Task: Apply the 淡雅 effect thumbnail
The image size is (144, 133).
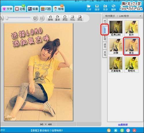Action: tap(116, 46)
